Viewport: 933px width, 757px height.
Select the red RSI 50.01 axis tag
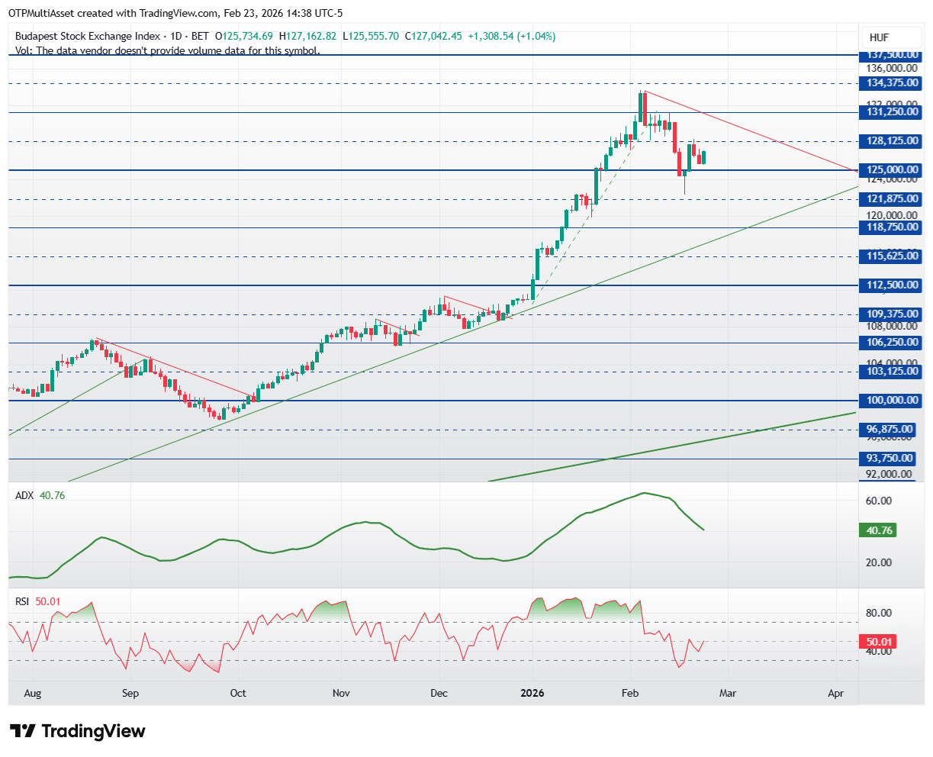(877, 642)
